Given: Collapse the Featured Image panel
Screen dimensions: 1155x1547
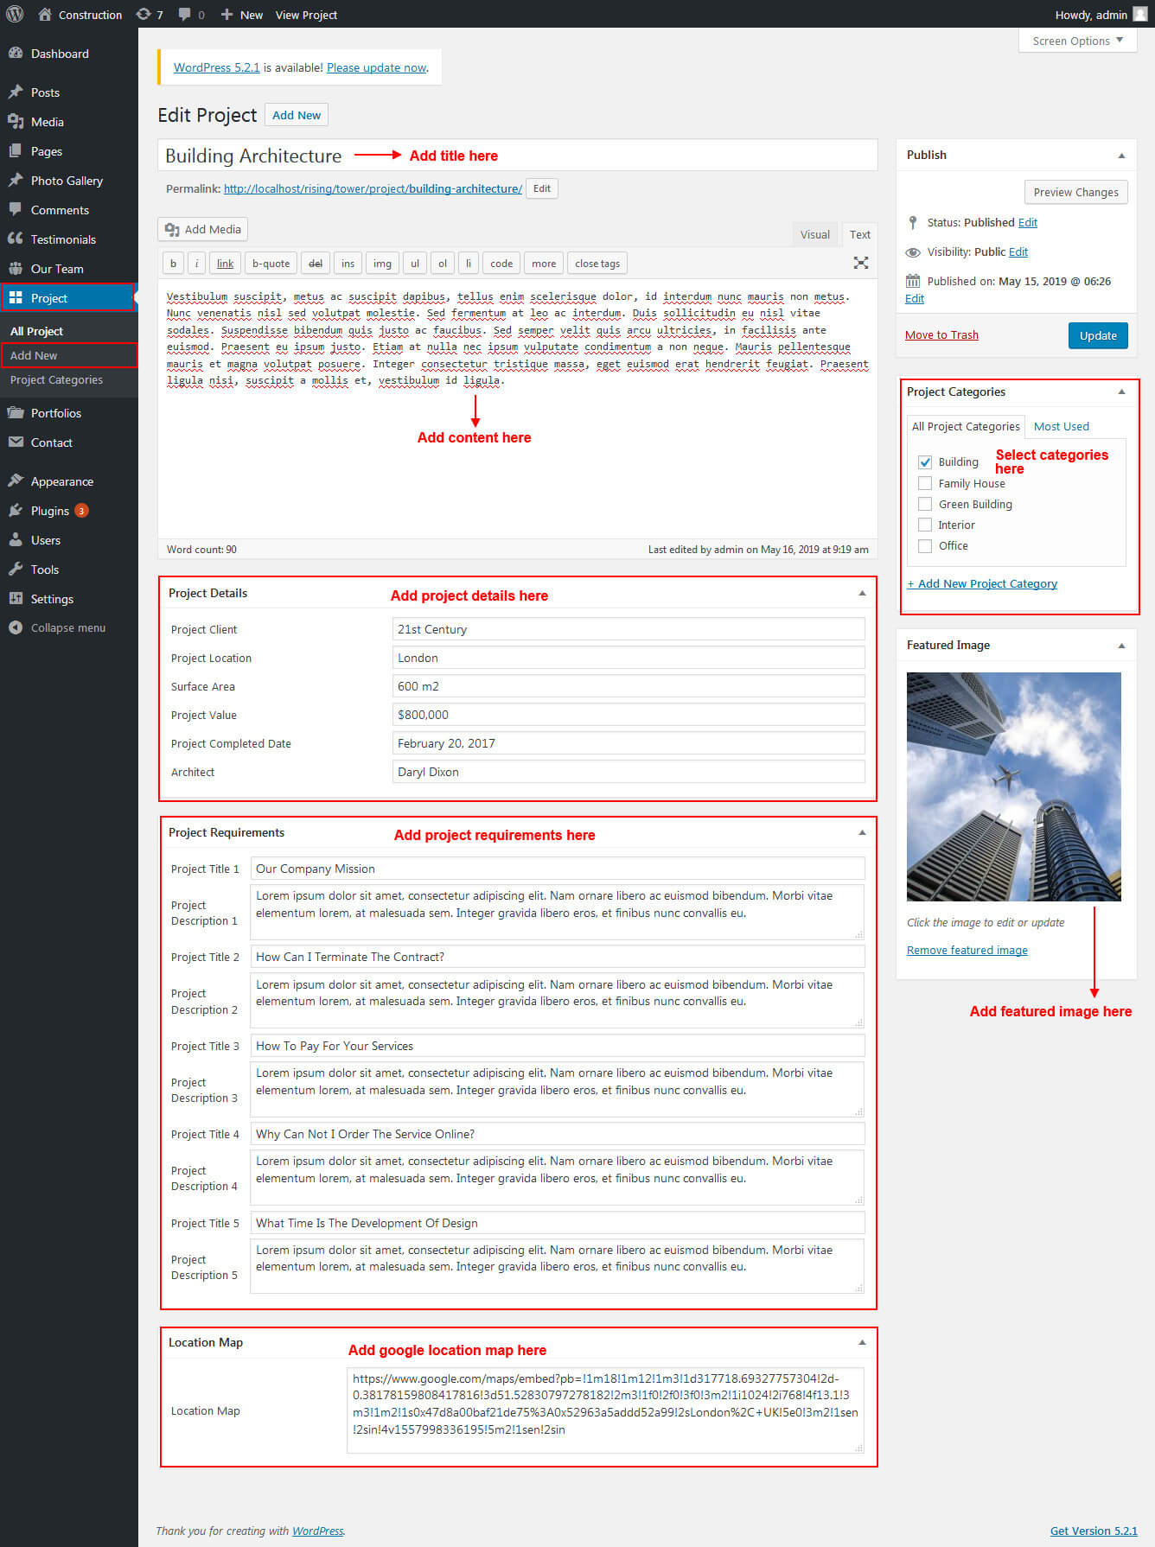Looking at the screenshot, I should [1121, 646].
